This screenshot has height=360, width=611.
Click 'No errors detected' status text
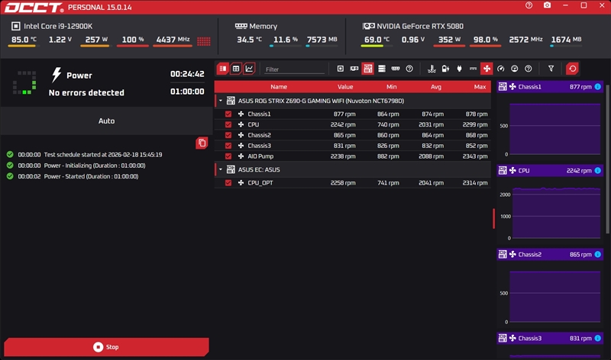click(86, 92)
